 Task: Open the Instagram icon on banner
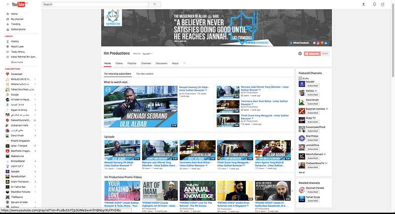coord(318,43)
